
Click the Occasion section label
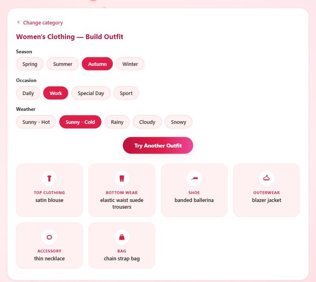26,80
